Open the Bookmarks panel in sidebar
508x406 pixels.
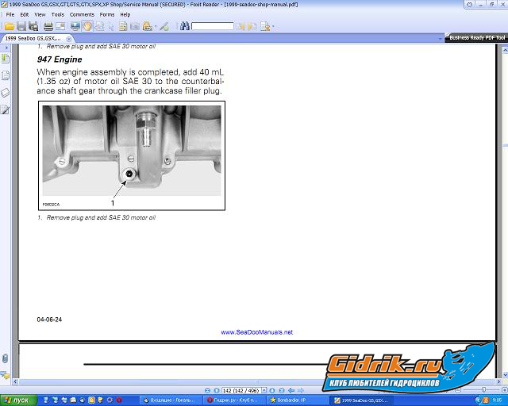point(6,59)
